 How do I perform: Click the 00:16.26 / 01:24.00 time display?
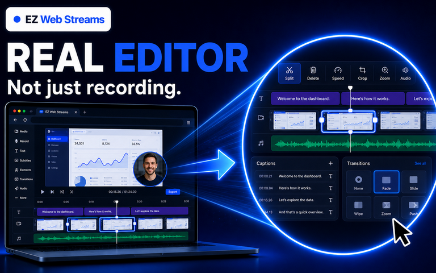point(123,192)
